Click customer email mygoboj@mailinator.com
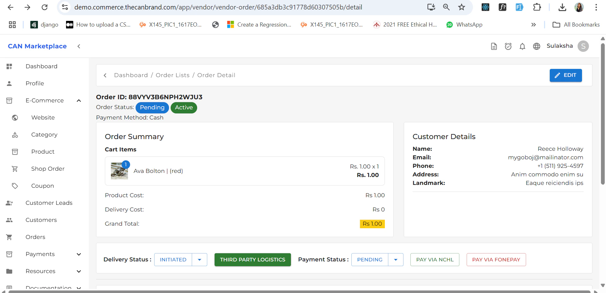This screenshot has width=606, height=293. coord(545,157)
